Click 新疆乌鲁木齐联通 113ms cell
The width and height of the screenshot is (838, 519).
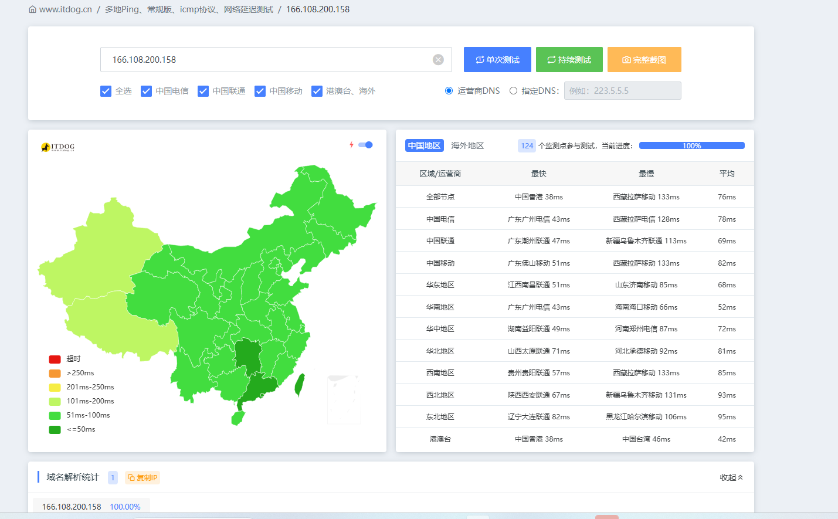(x=646, y=241)
